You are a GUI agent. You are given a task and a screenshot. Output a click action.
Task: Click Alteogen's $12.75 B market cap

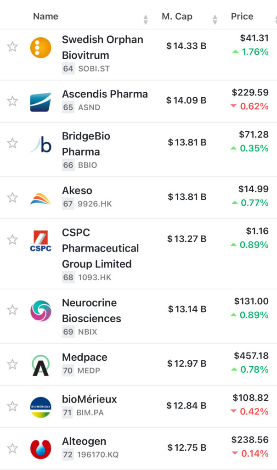click(187, 448)
